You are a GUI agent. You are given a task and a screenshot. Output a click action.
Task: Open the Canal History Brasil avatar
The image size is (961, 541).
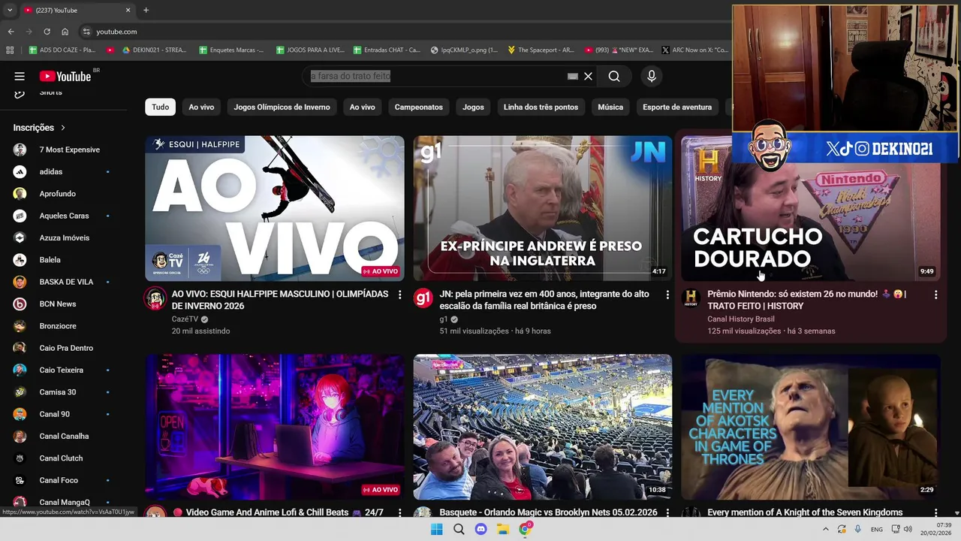[691, 298]
